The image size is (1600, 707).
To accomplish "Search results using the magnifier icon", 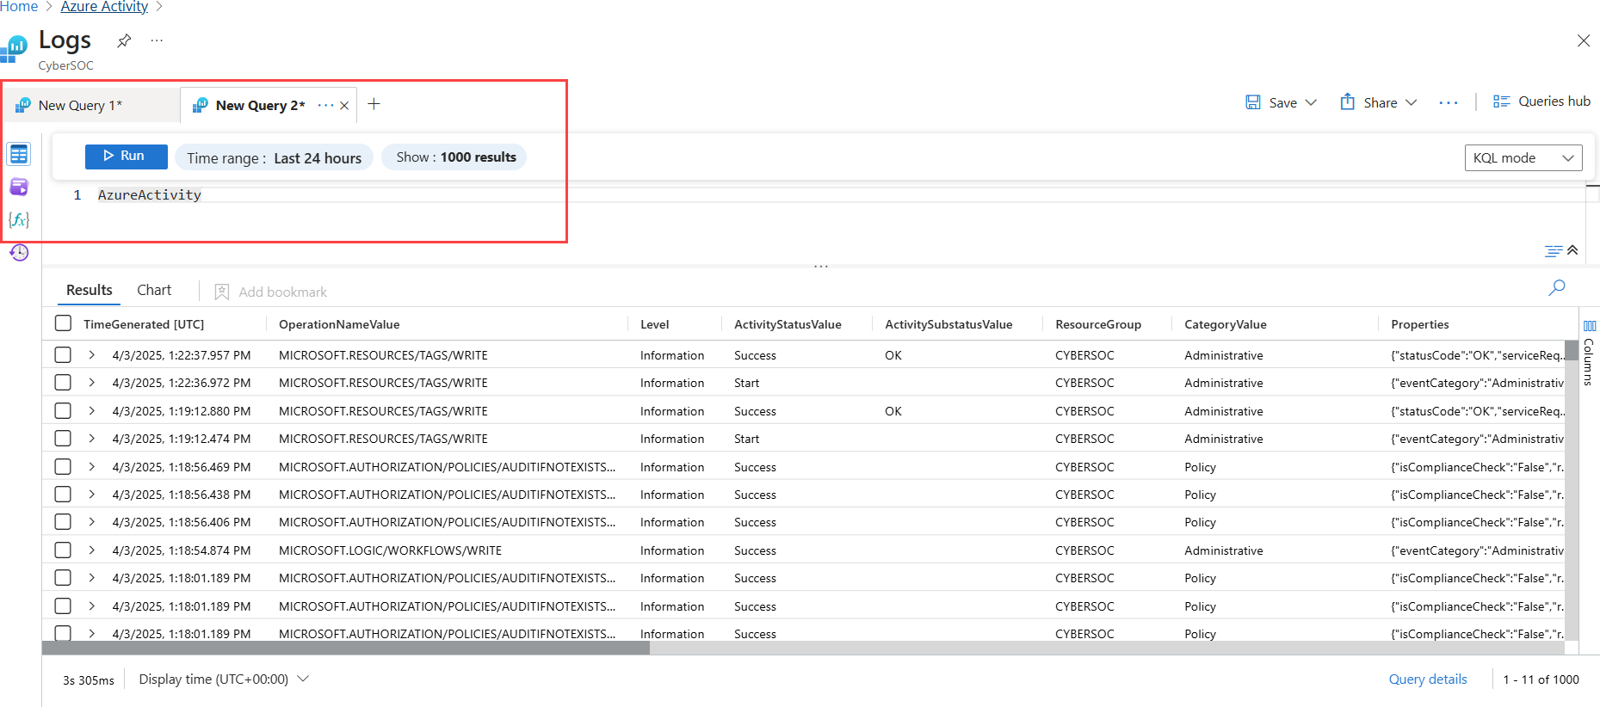I will pyautogui.click(x=1557, y=288).
